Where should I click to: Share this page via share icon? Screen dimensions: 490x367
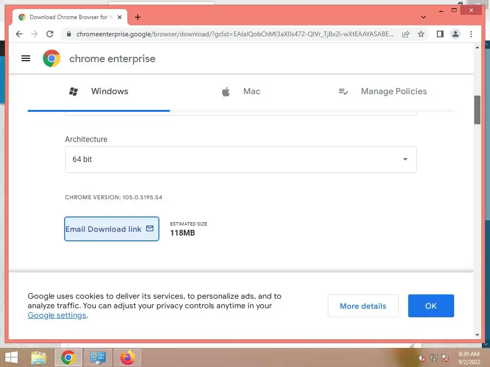pos(406,34)
